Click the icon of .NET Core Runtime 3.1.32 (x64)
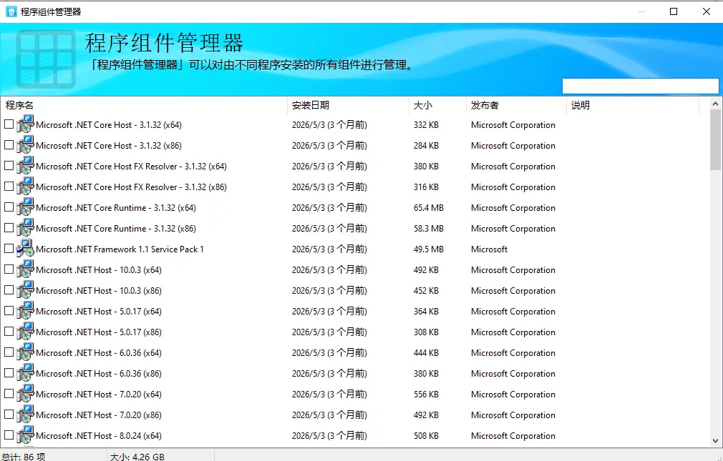Screen dimensions: 723x461 tap(25, 207)
